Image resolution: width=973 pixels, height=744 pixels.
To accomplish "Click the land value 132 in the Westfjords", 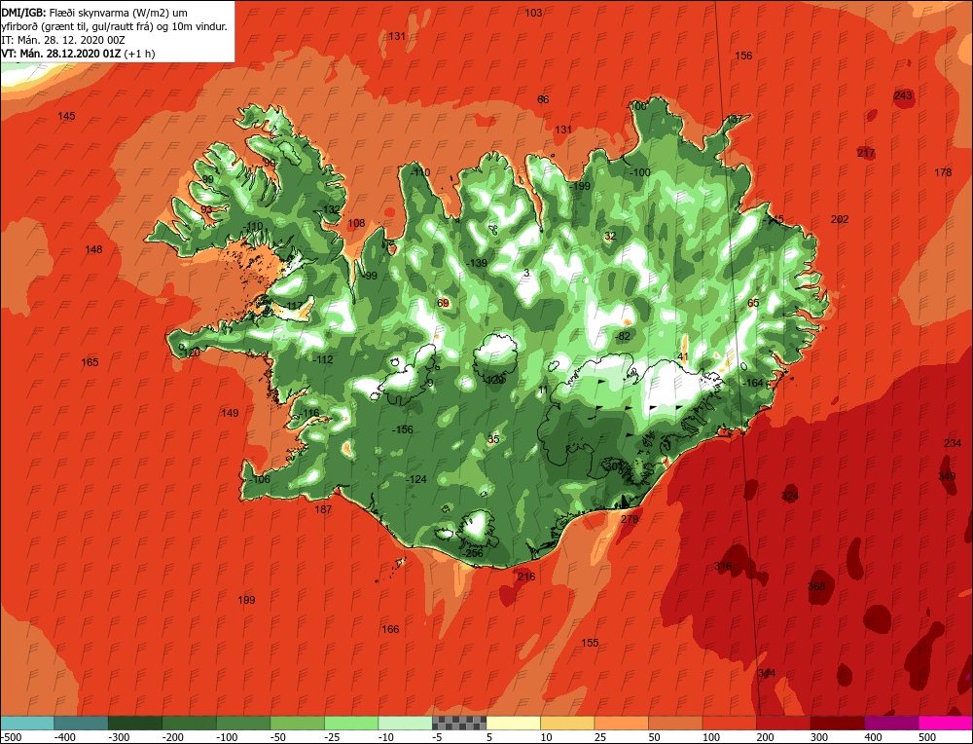I will tap(332, 209).
